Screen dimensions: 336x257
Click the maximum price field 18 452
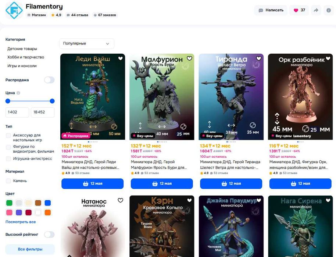(43, 112)
